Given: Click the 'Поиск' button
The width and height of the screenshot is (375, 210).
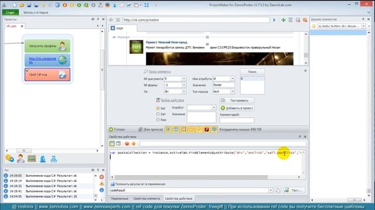Looking at the screenshot, I should [253, 72].
